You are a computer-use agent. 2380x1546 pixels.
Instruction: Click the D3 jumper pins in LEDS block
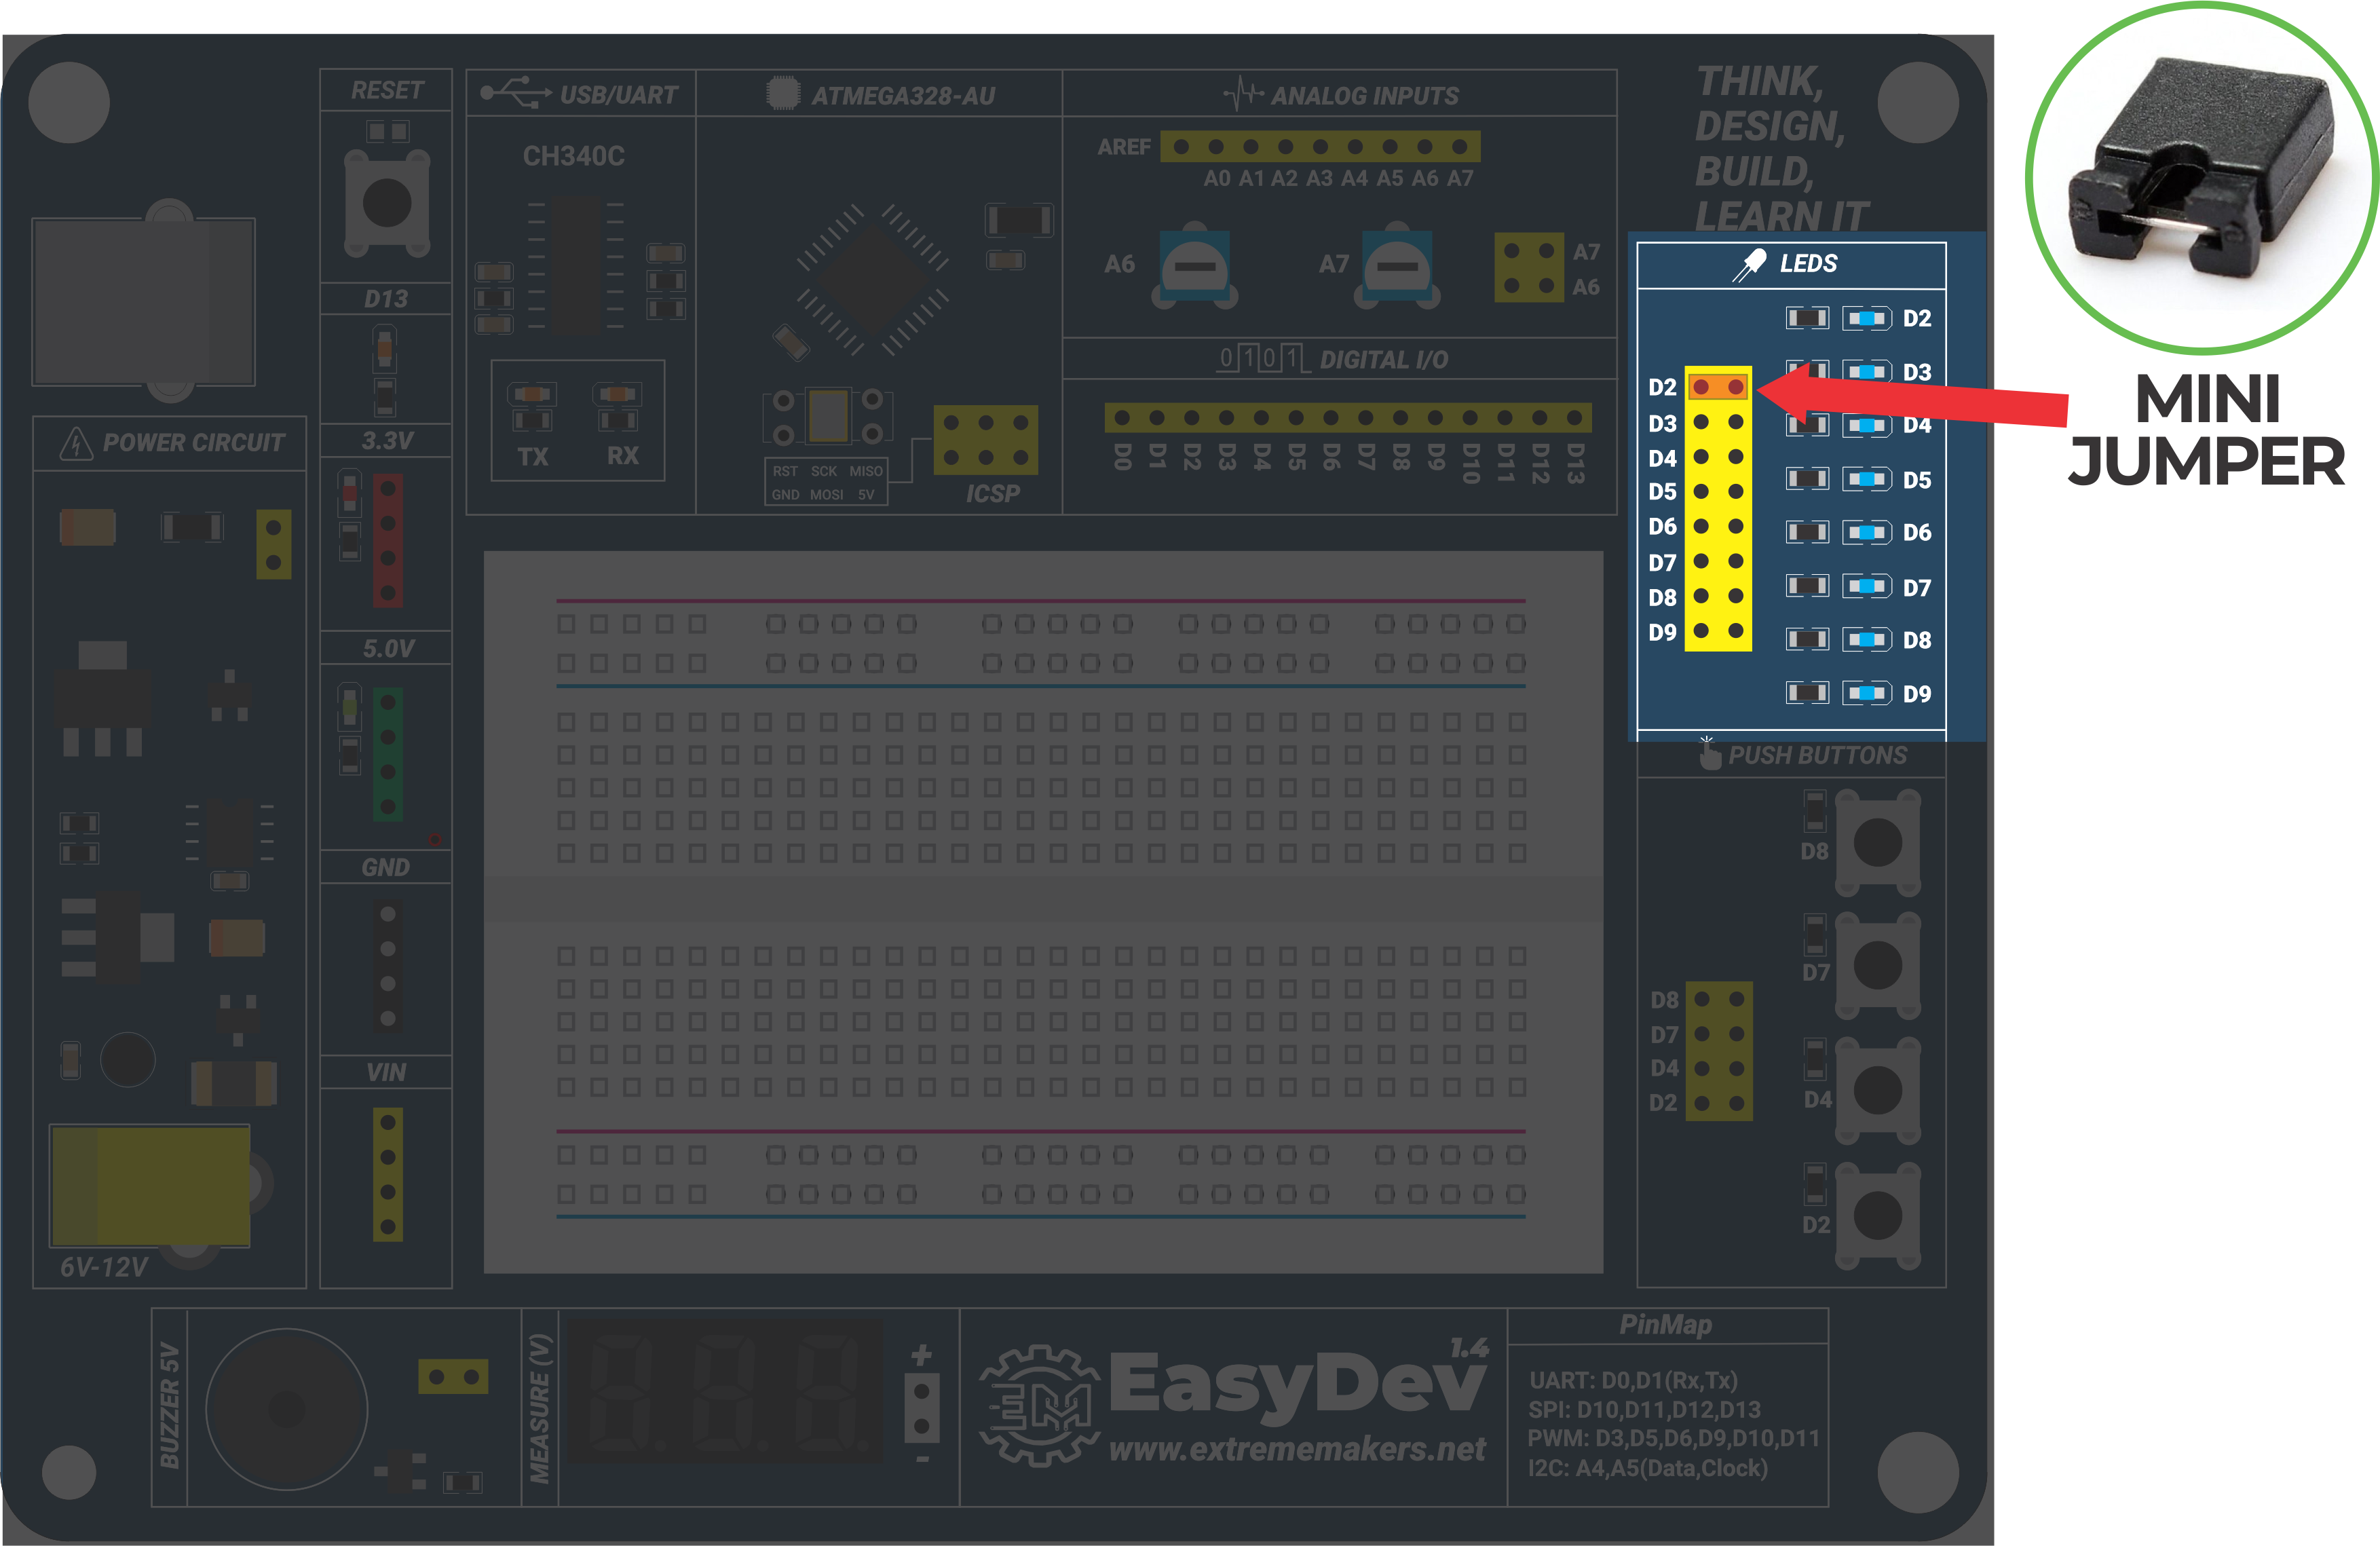coord(1718,423)
